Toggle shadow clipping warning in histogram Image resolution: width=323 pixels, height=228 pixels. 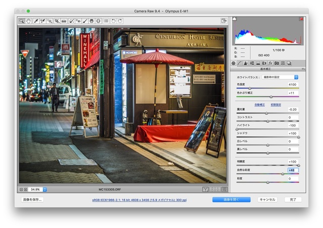click(234, 19)
